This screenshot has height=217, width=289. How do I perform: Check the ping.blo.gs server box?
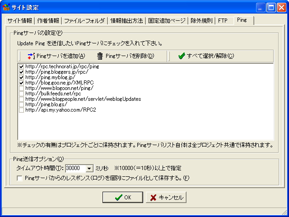coord(21,104)
